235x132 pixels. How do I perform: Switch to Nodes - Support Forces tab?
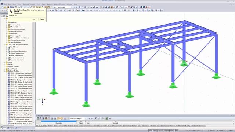click(110, 126)
